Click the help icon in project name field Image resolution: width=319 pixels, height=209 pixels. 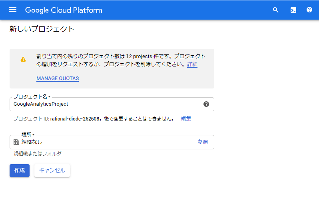pyautogui.click(x=206, y=104)
